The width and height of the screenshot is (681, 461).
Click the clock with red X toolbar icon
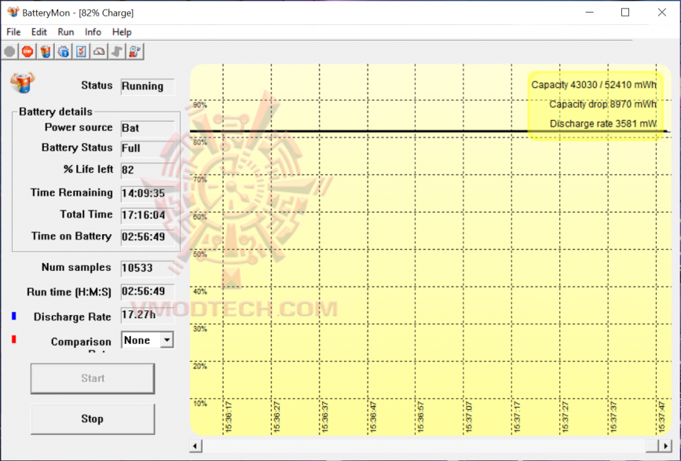pyautogui.click(x=134, y=52)
